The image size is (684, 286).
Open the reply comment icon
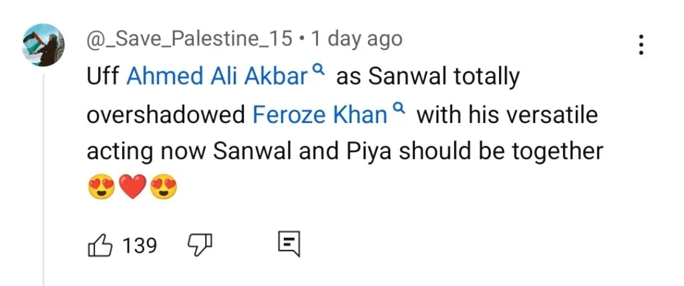point(289,245)
